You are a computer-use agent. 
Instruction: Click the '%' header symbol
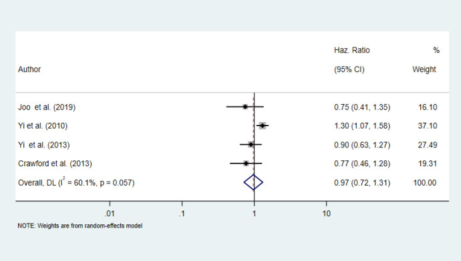pyautogui.click(x=436, y=50)
